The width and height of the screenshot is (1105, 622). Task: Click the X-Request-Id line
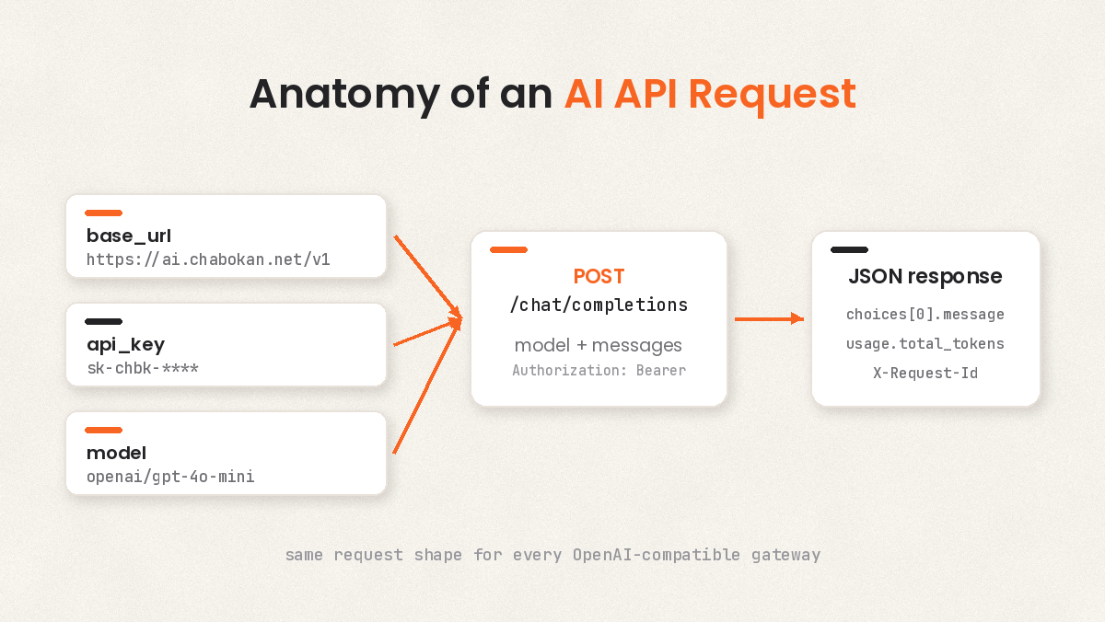[925, 374]
